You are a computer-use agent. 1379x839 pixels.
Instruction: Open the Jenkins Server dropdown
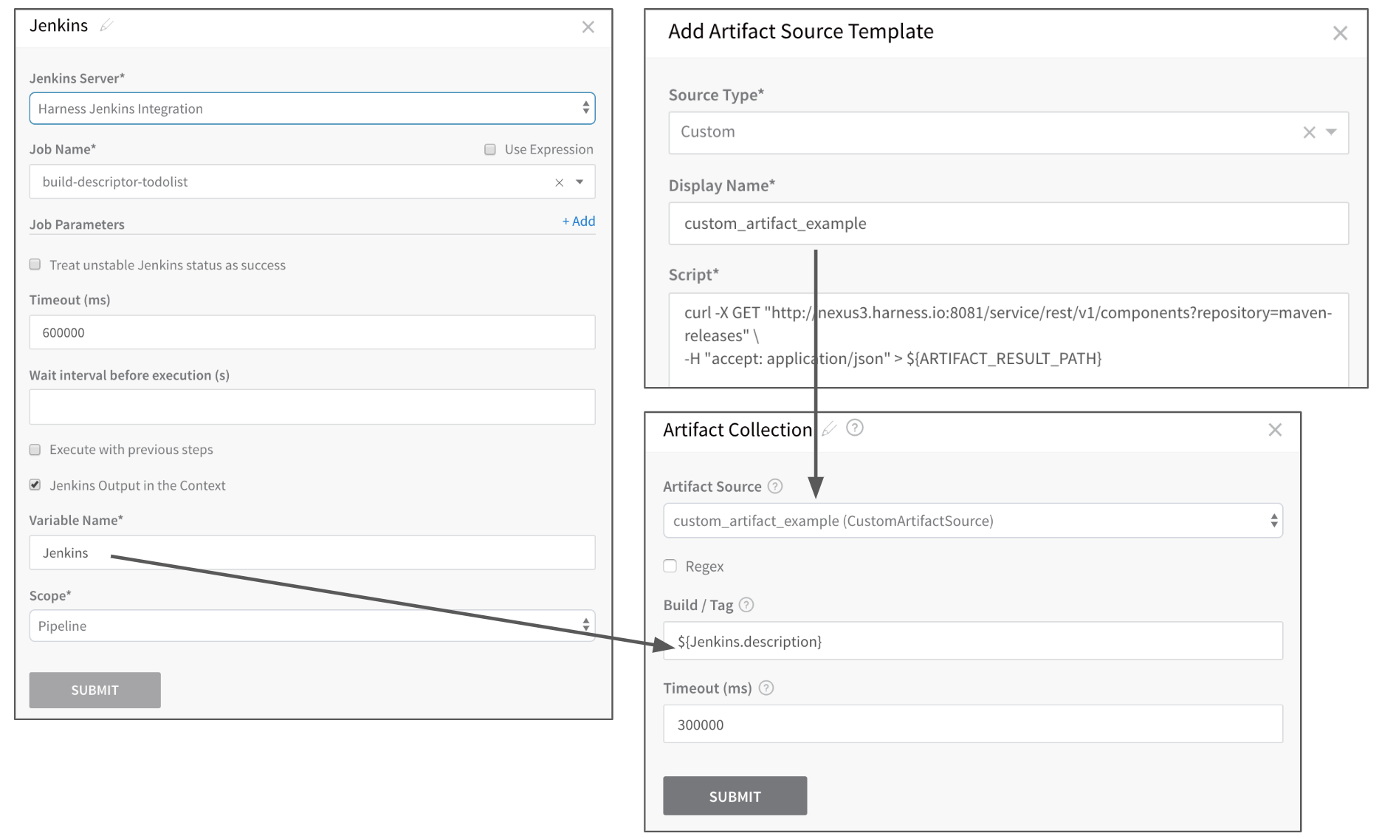coord(312,109)
